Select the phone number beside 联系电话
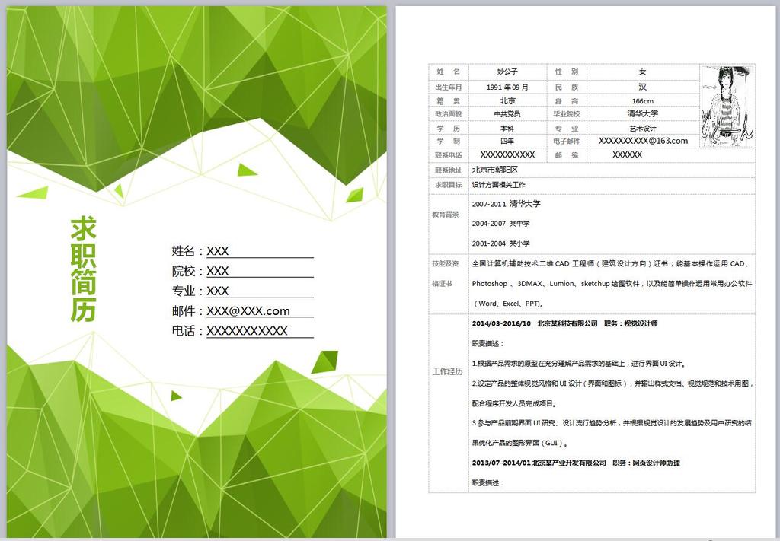 [507, 155]
